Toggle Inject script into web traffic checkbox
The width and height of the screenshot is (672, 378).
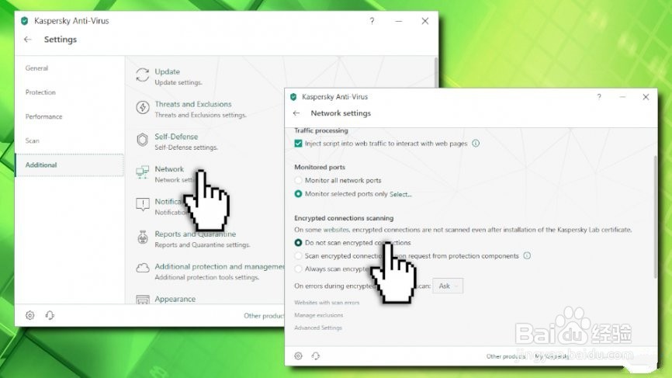click(298, 143)
